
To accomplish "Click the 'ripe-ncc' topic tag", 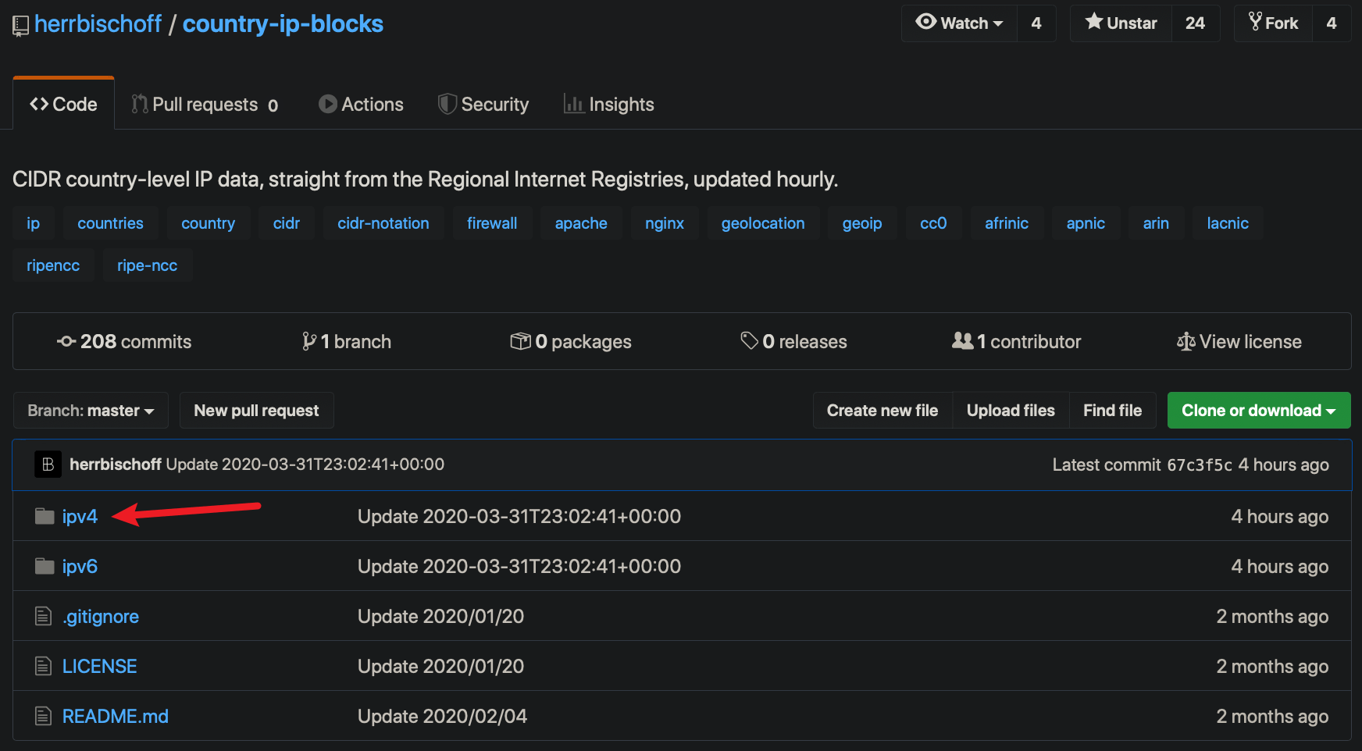I will [x=148, y=265].
